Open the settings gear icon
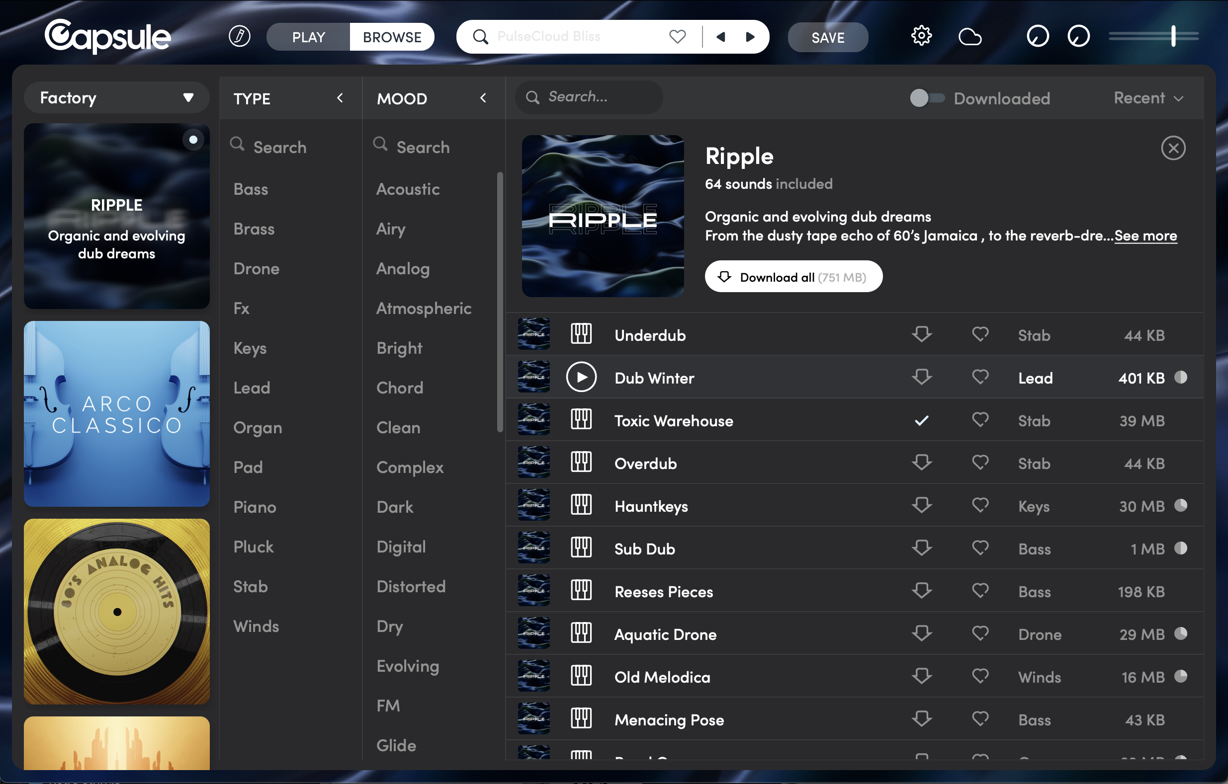Viewport: 1228px width, 784px height. [921, 36]
